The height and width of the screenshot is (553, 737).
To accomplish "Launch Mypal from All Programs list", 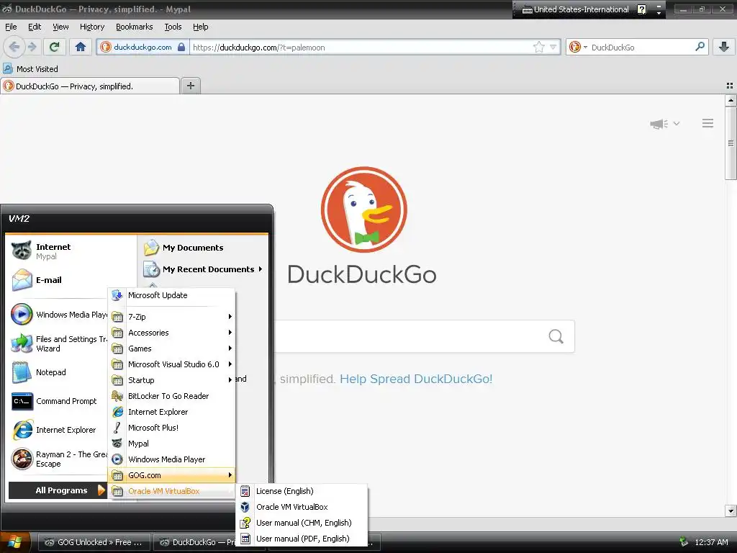I will tap(171, 444).
